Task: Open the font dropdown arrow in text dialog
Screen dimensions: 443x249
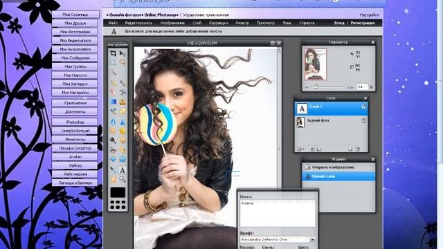Action: pyautogui.click(x=312, y=239)
